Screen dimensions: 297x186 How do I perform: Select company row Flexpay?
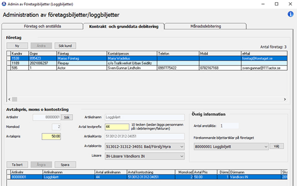pos(147,63)
